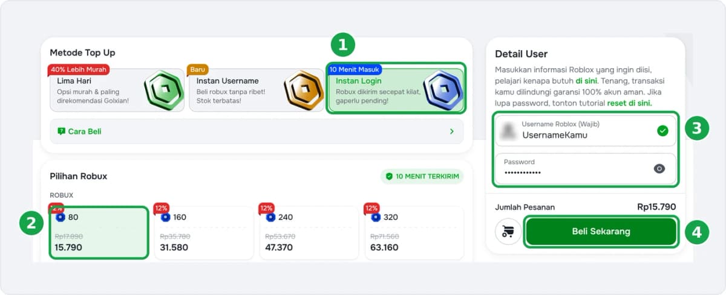
Task: Click the Robux coin icon beside 320
Action: [x=376, y=217]
